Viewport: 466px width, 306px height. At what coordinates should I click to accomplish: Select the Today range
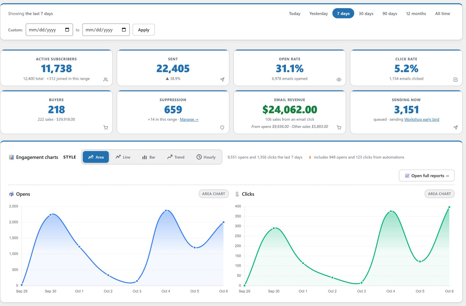pos(294,13)
